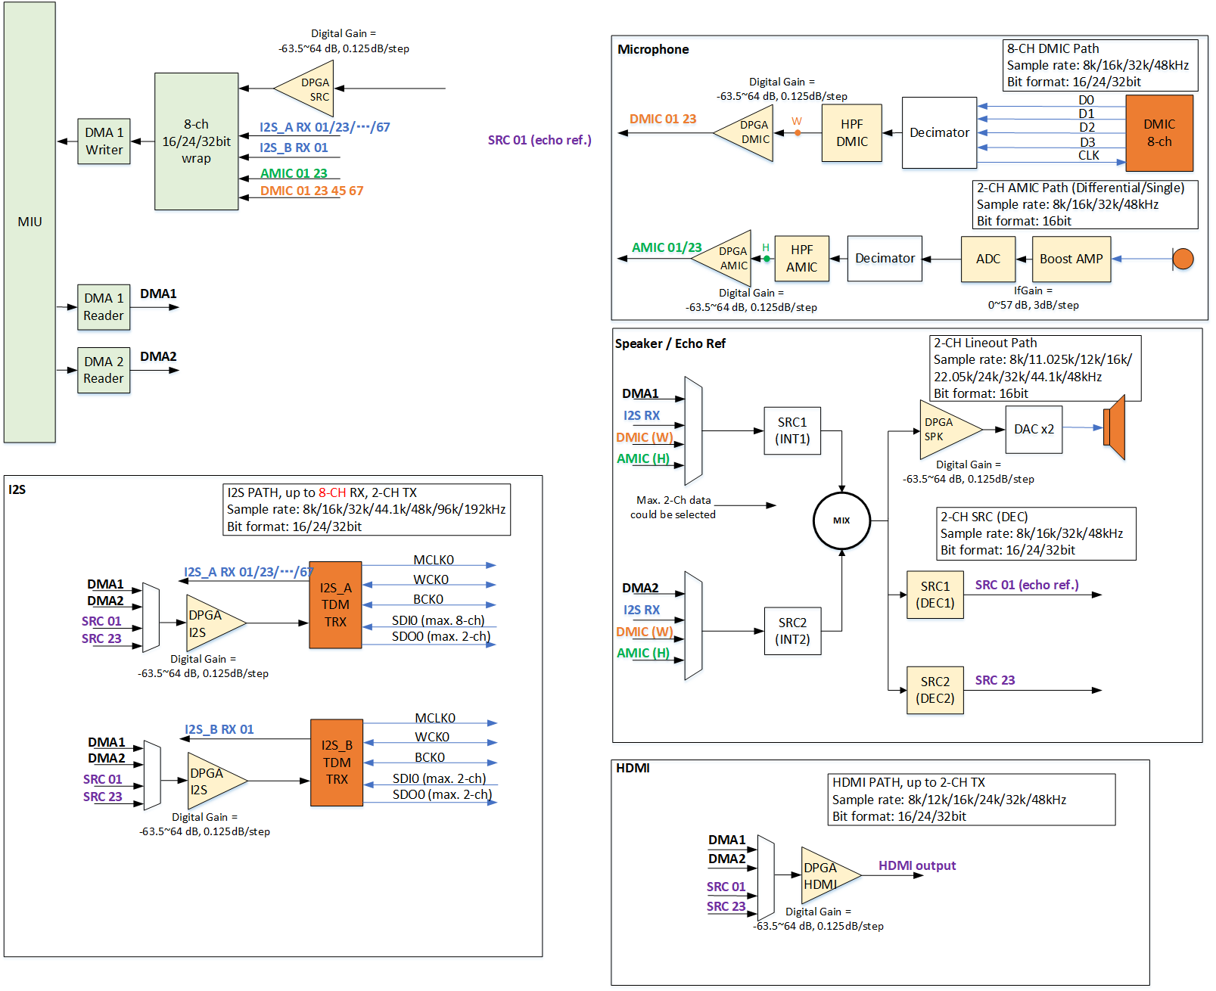Click the multiplexer feeding SRC1 (INT1)
The image size is (1216, 991).
pos(693,430)
